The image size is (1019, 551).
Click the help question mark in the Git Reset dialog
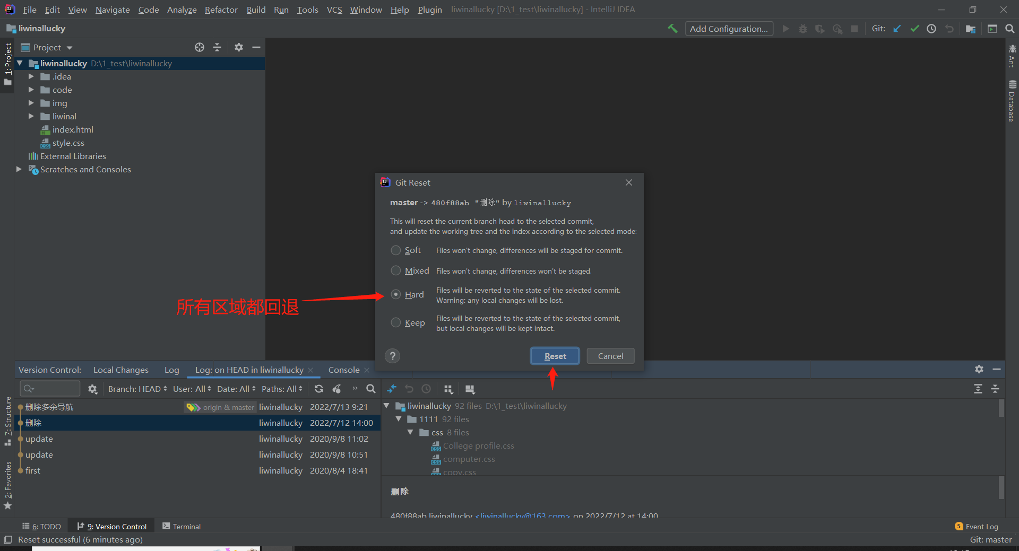click(393, 356)
